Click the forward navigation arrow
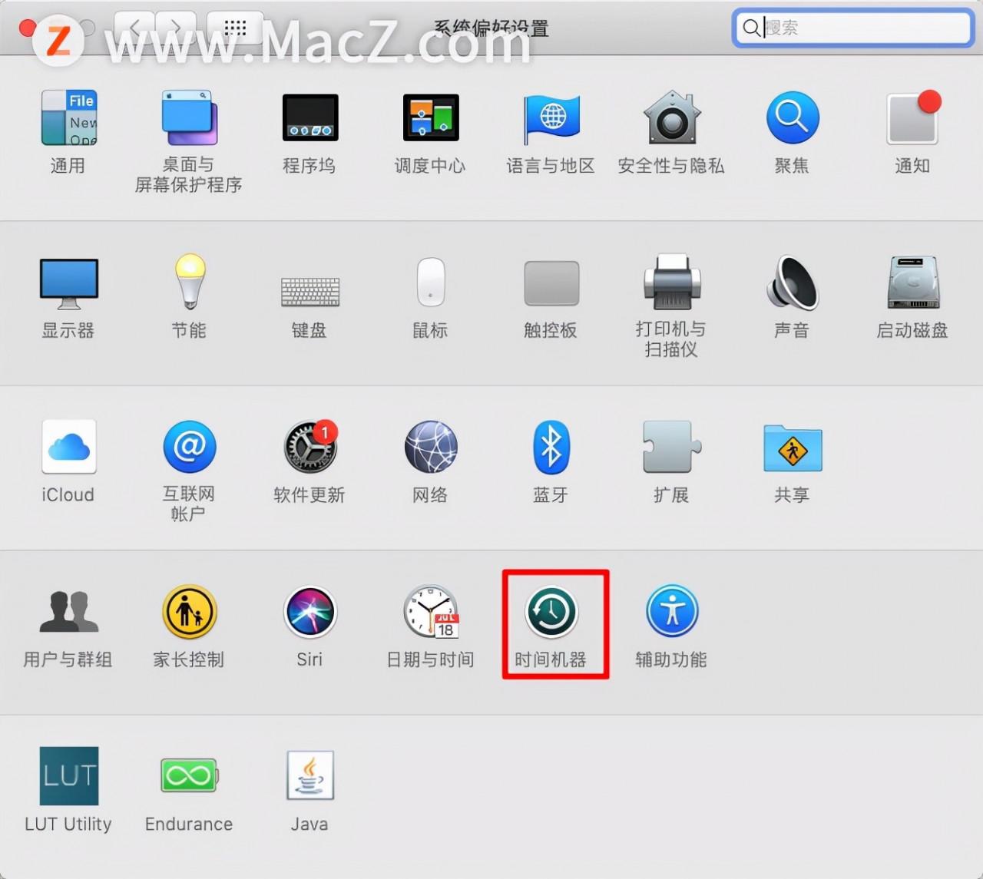 pos(176,28)
